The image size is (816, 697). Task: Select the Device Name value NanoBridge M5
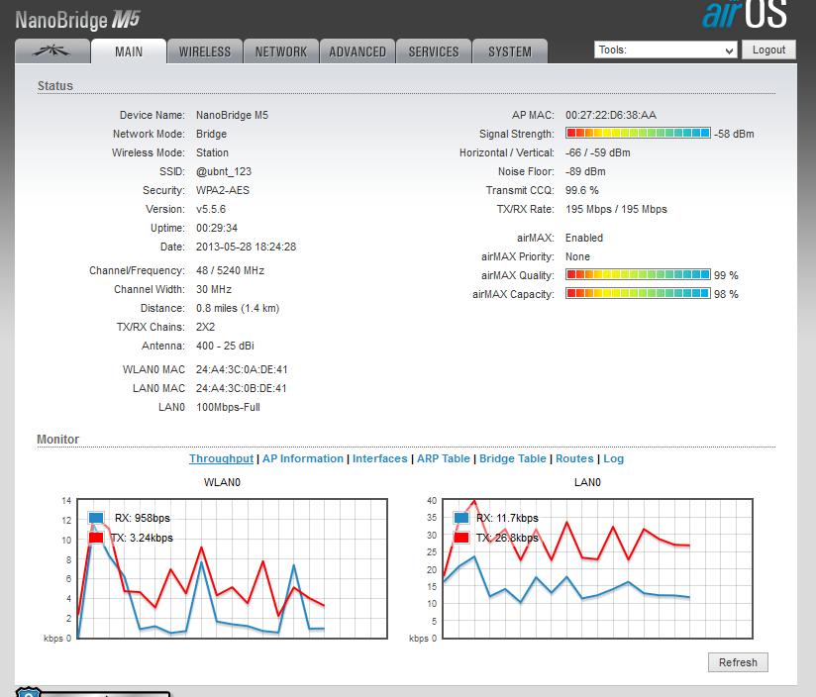coord(232,115)
